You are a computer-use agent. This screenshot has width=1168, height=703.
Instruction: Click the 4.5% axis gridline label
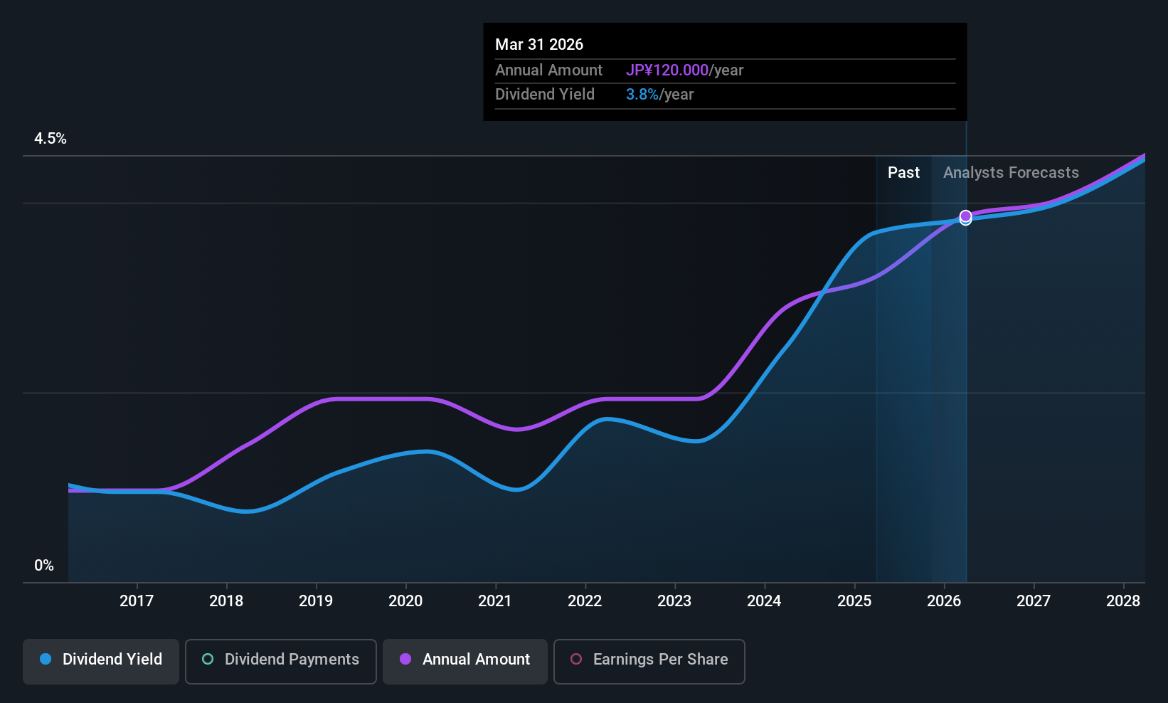(50, 139)
